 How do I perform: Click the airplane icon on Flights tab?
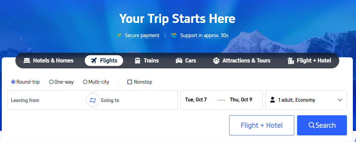93,61
